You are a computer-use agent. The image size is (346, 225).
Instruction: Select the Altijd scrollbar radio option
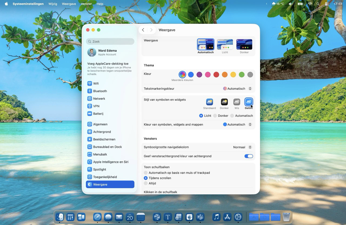coord(146,183)
